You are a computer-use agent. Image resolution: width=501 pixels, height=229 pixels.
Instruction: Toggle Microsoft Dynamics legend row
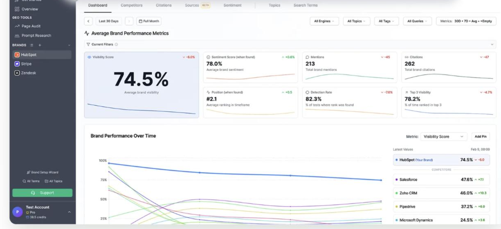[441, 220]
